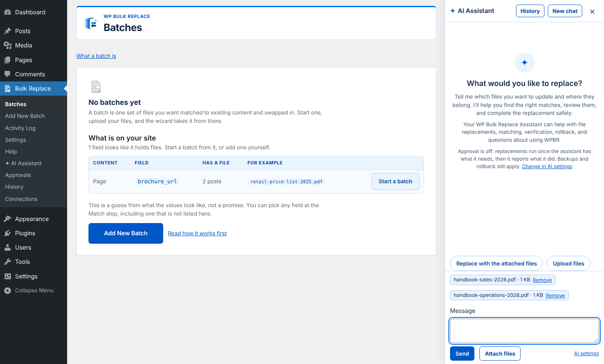
Task: Open the Help submenu item
Action: pos(11,151)
